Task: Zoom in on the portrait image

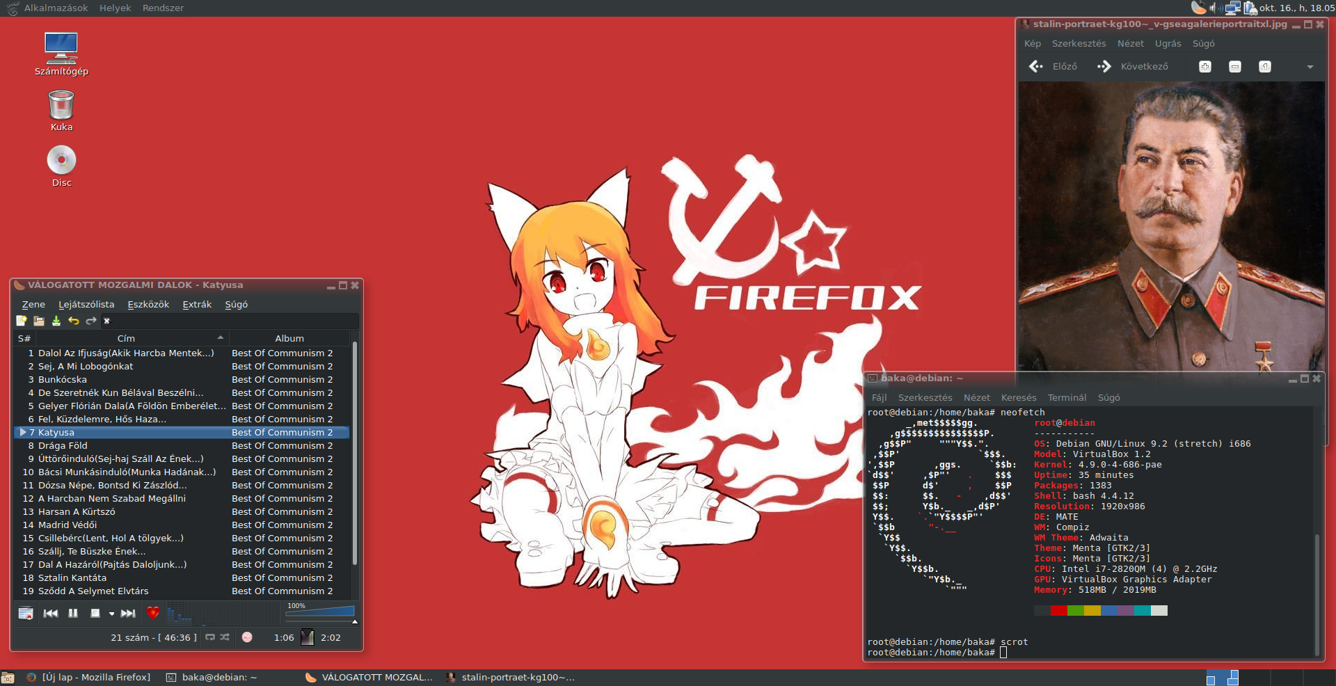Action: (1205, 67)
